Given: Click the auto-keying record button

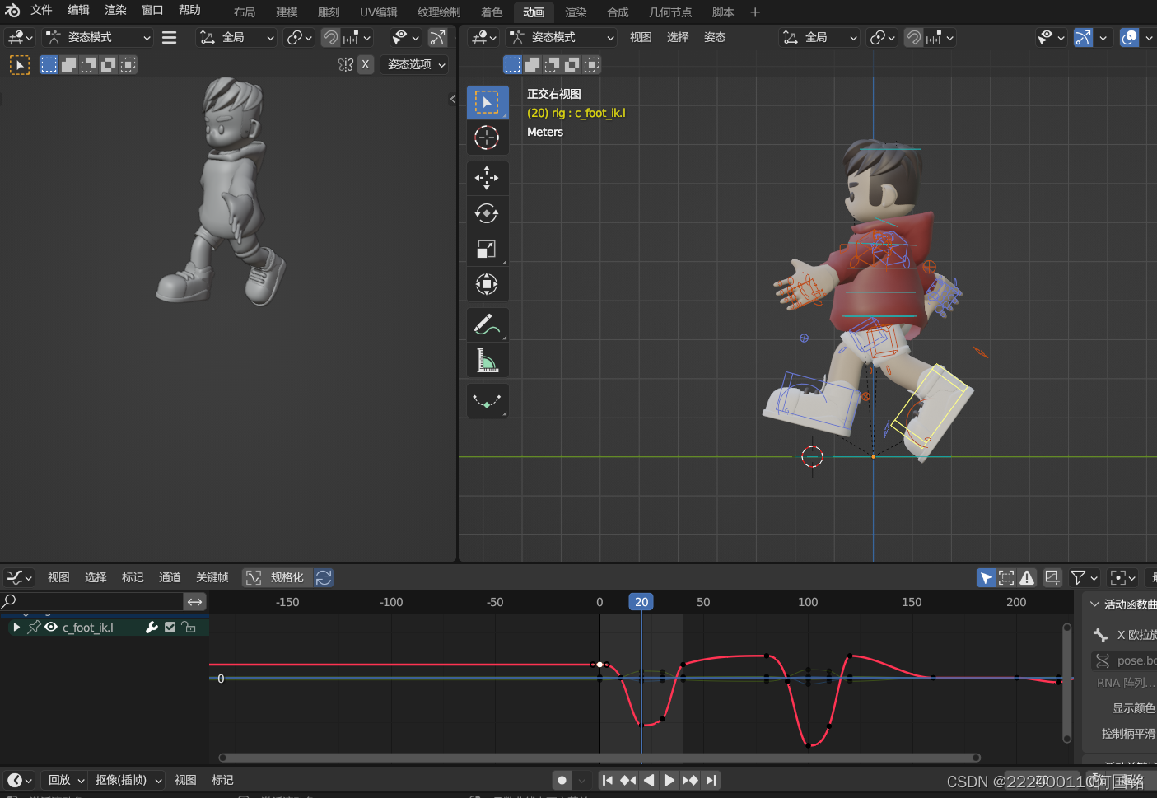Looking at the screenshot, I should 562,780.
